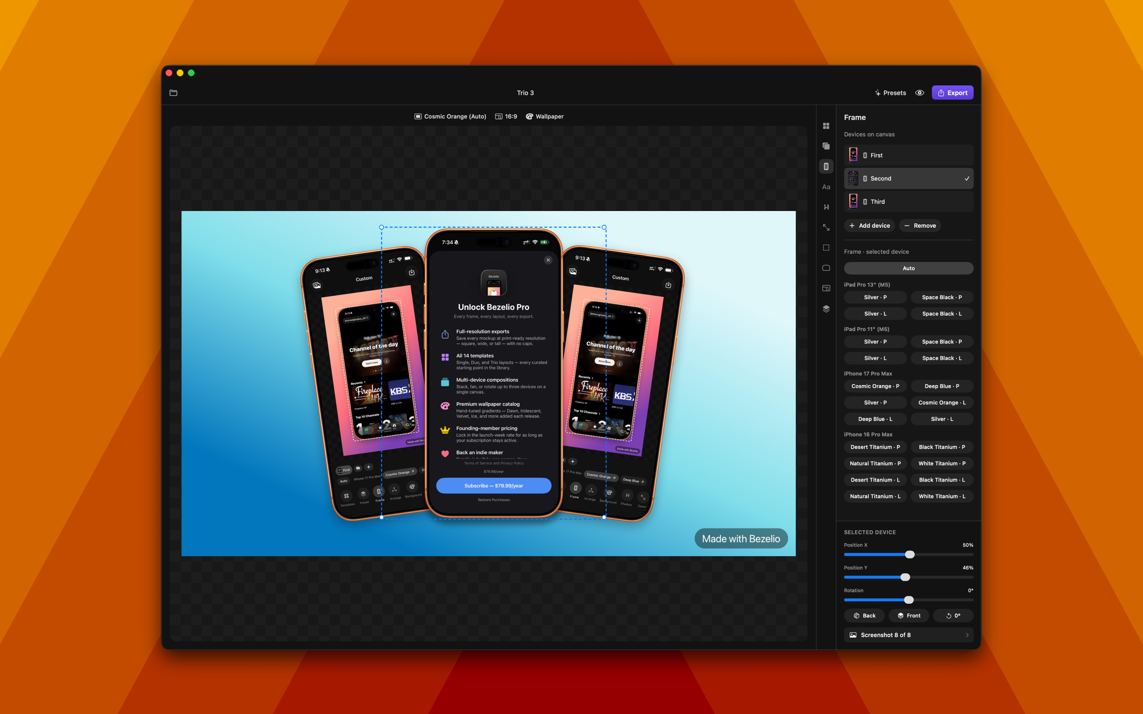
Task: Adjust the Rotation slider handle
Action: coord(909,600)
